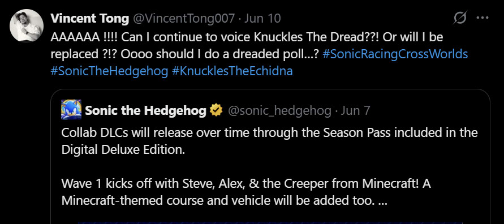Click the Jun 10 tweet timestamp
Image resolution: width=504 pixels, height=224 pixels.
pyautogui.click(x=262, y=18)
